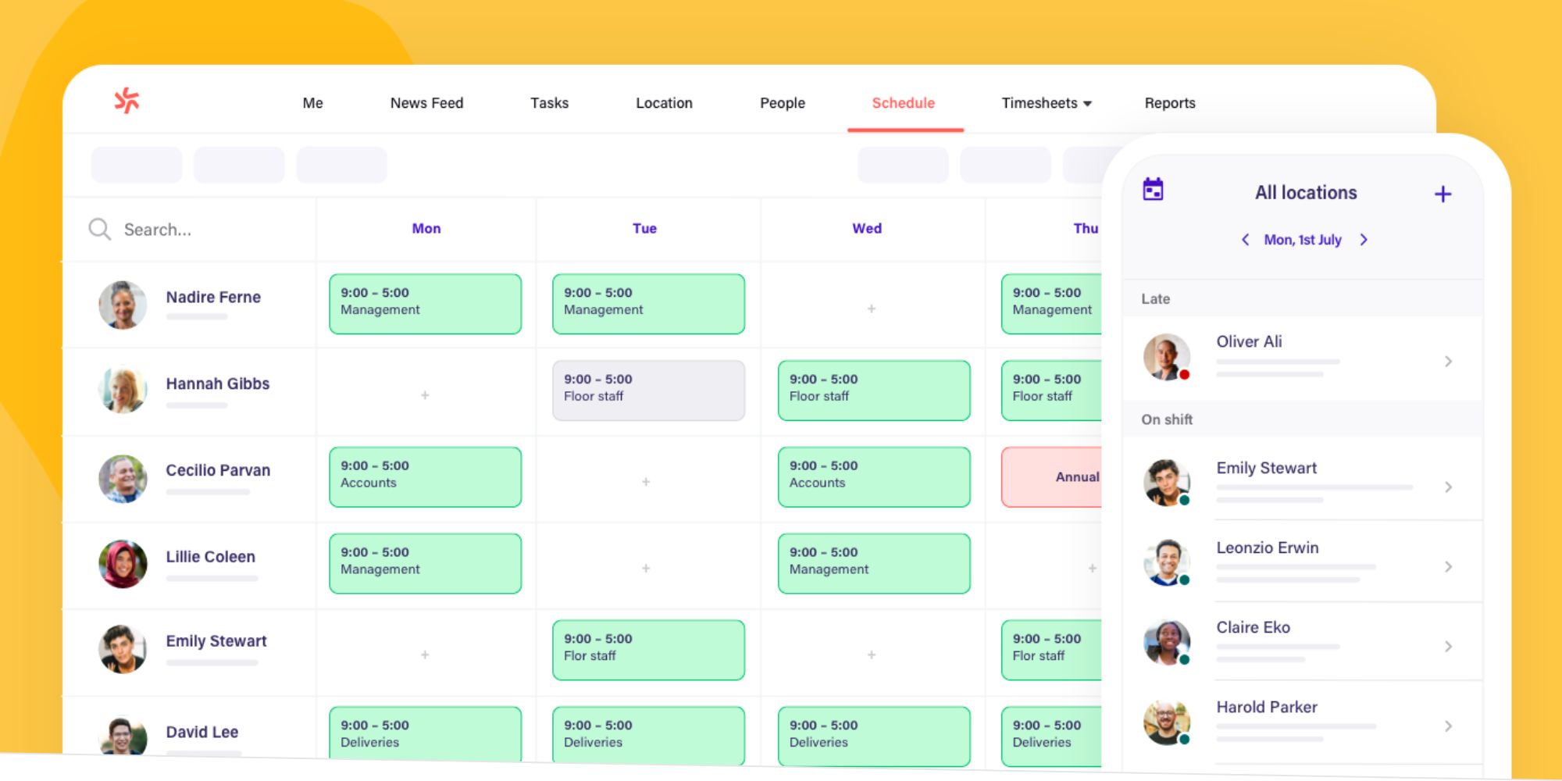
Task: Open the Reports tab
Action: point(1169,103)
